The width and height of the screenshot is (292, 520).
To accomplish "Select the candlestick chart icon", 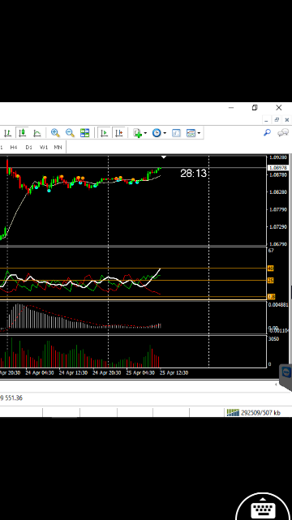I will [22, 133].
